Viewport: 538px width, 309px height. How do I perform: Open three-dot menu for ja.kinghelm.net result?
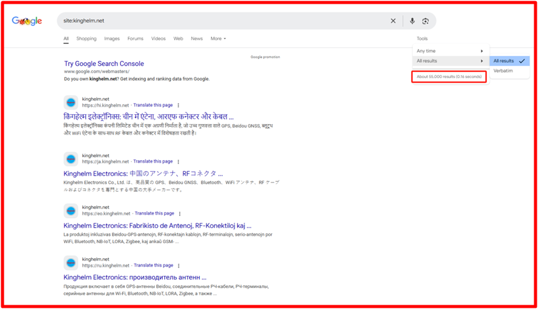pos(179,161)
